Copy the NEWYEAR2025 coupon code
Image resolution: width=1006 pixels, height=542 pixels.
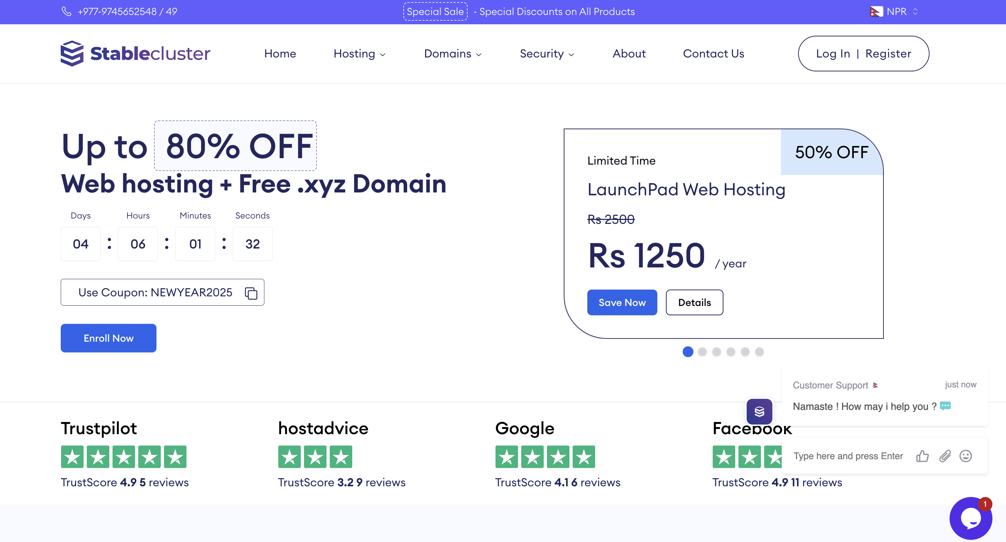coord(251,293)
